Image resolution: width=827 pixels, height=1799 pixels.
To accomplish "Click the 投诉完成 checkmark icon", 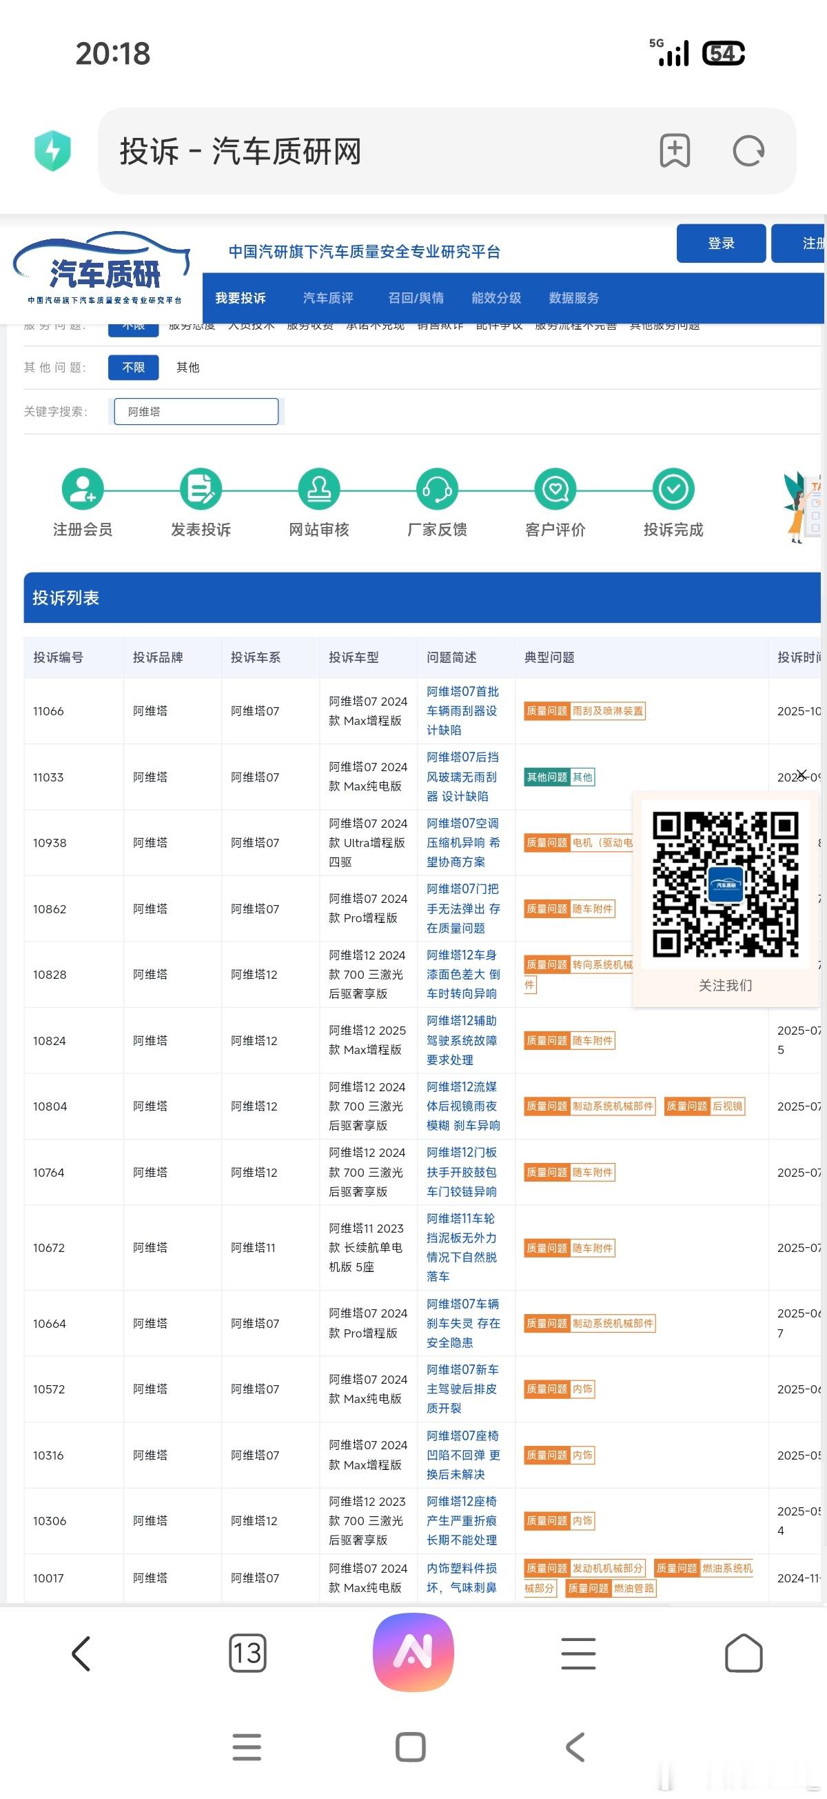I will click(673, 488).
